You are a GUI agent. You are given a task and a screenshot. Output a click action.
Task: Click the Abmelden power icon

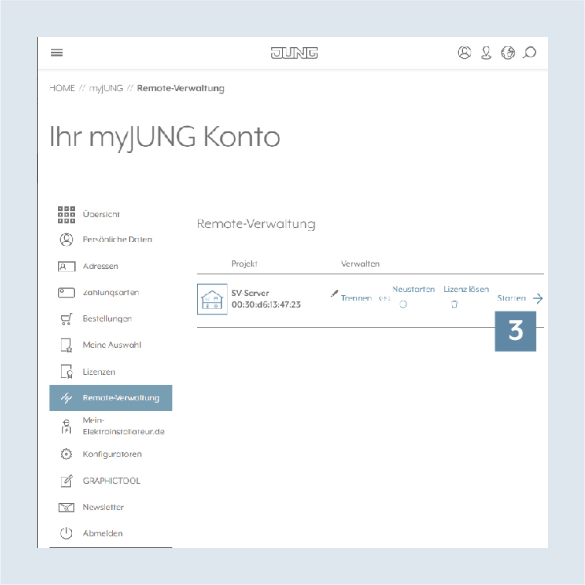click(66, 533)
